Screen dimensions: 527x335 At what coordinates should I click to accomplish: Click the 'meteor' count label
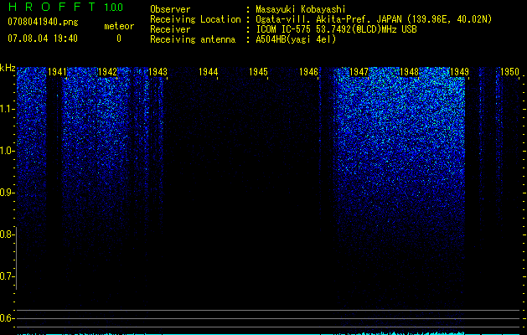pyautogui.click(x=119, y=26)
